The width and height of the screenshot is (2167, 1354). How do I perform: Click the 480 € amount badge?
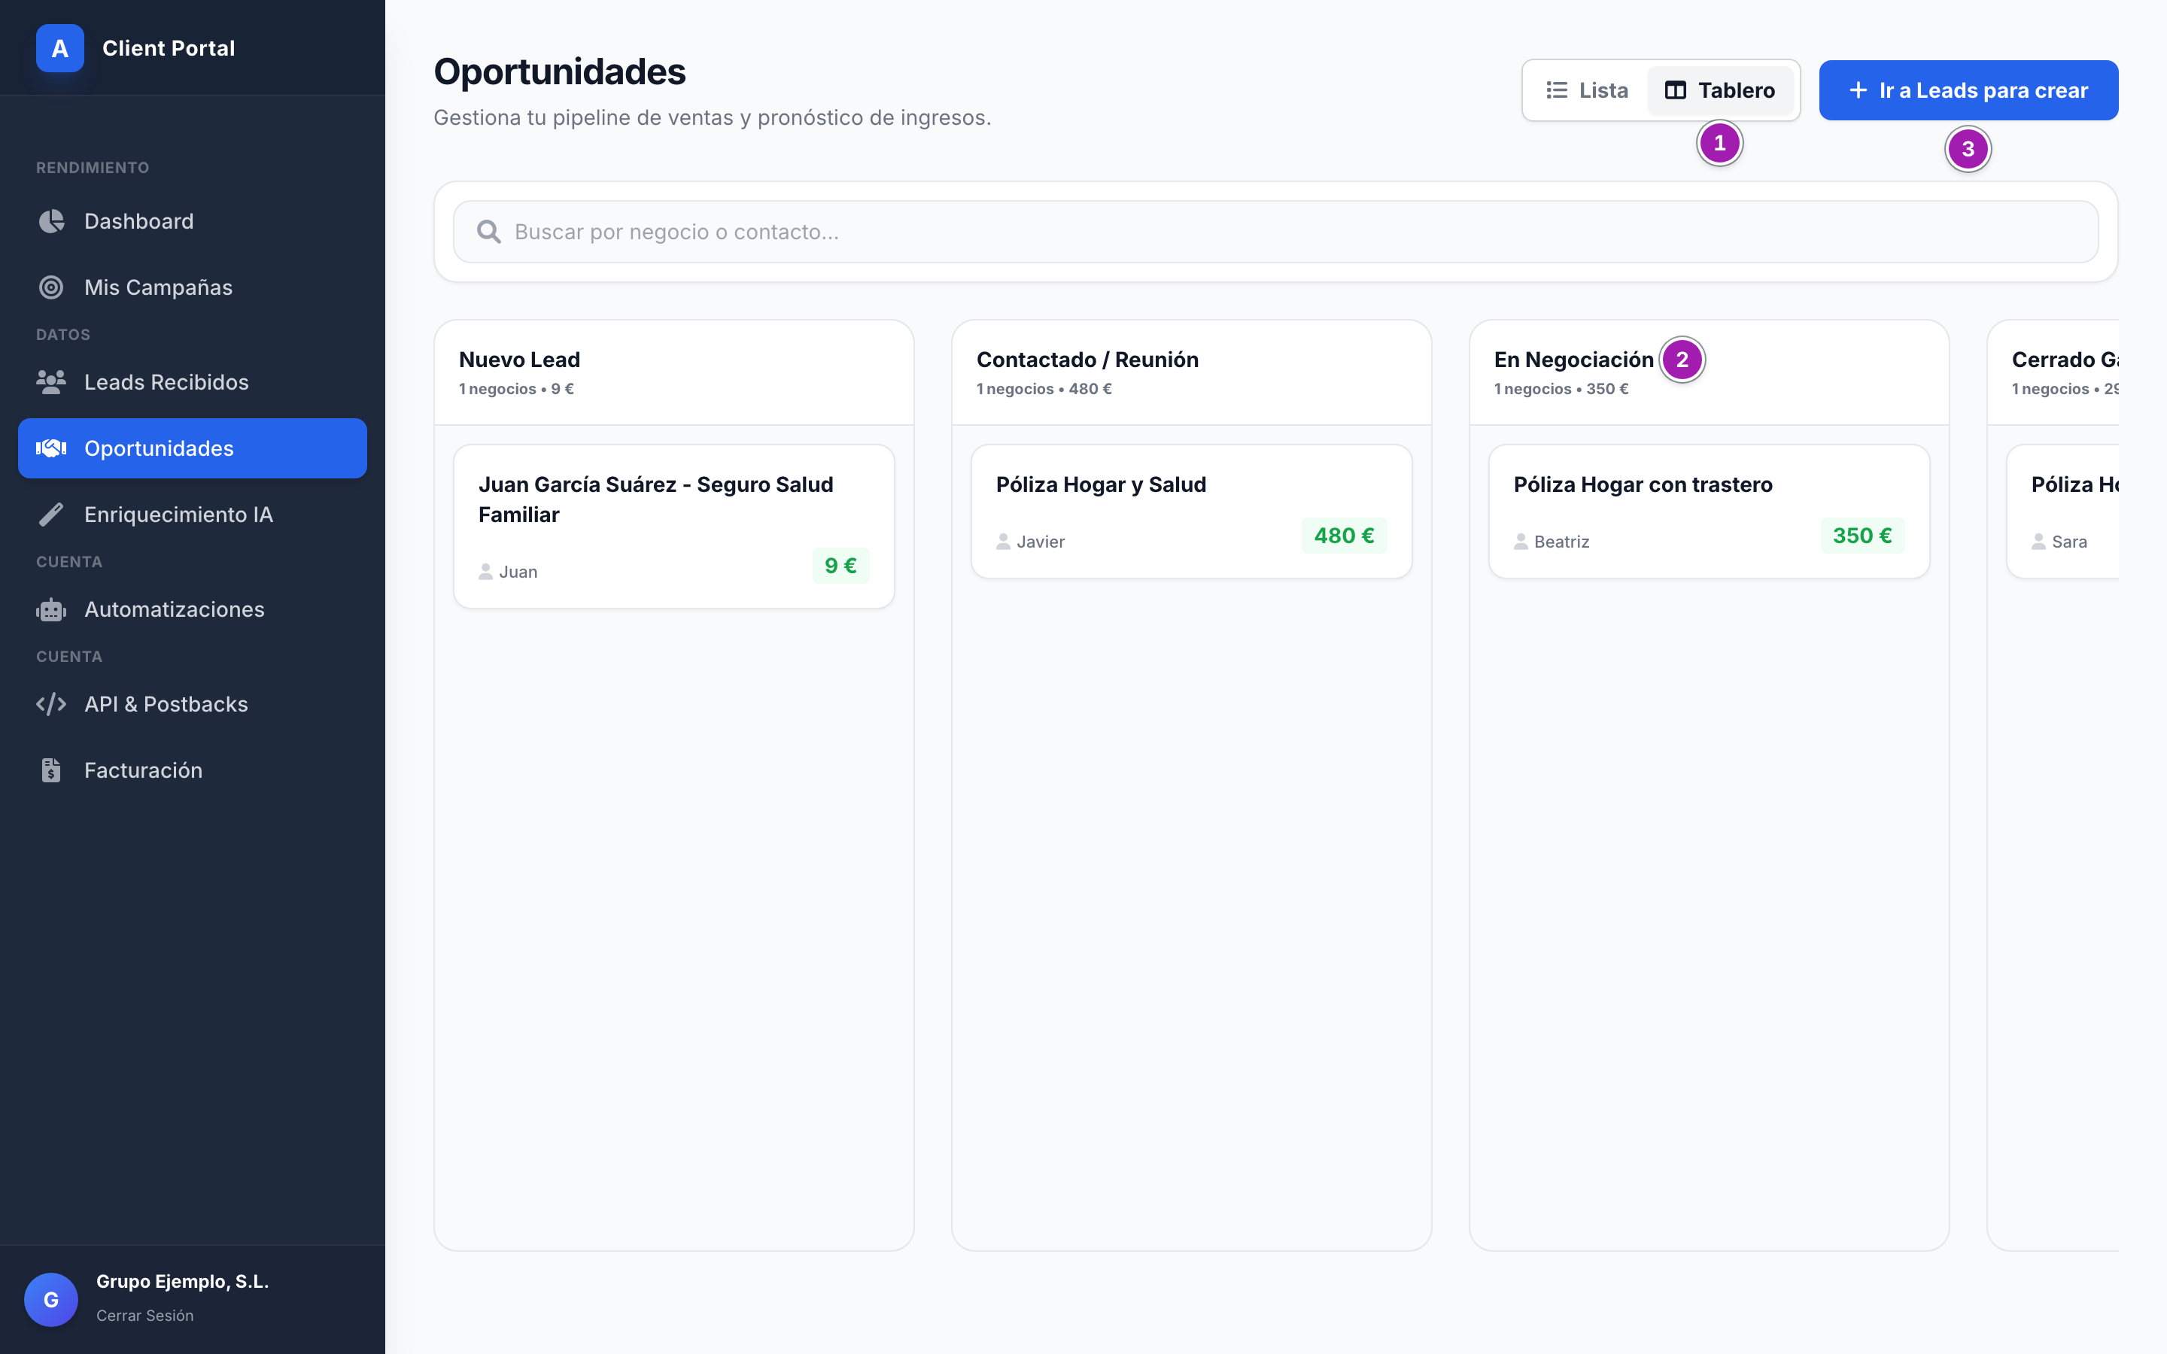pos(1344,536)
